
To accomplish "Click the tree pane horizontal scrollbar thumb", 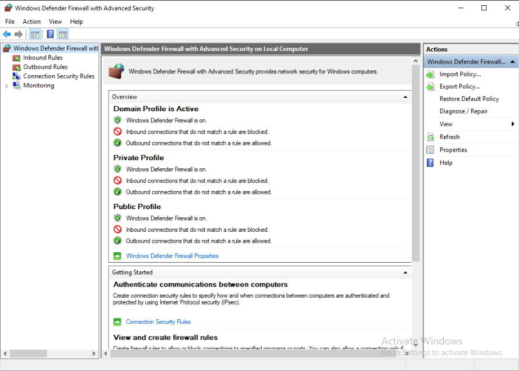I will click(x=29, y=354).
